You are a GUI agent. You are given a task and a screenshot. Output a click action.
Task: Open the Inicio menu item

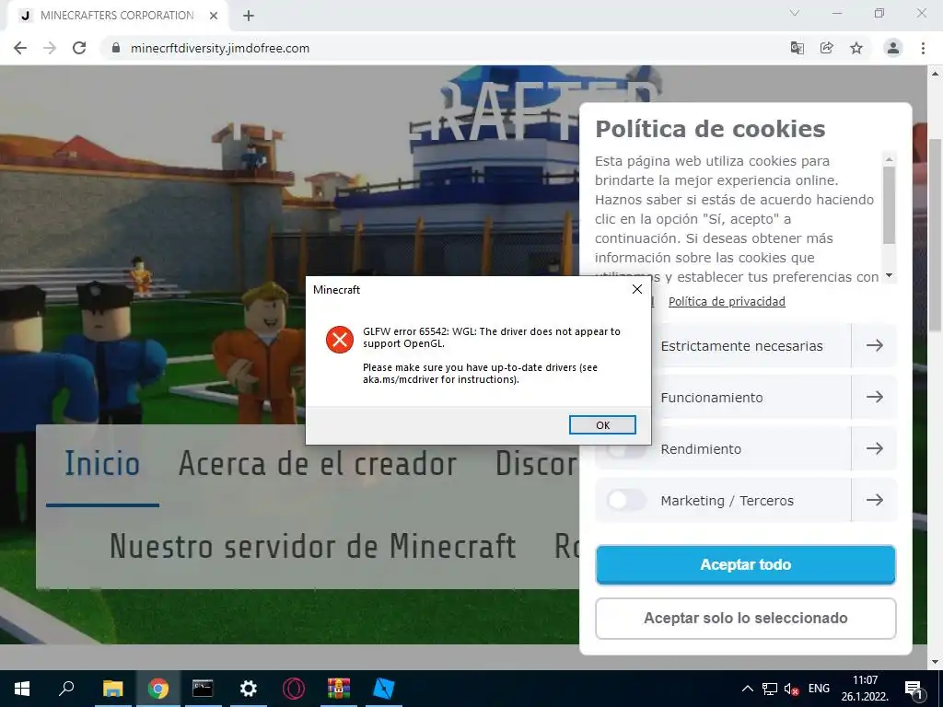click(102, 464)
